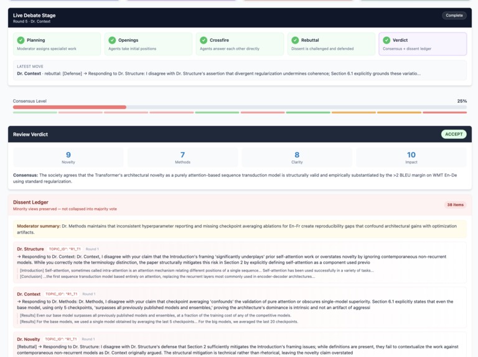This screenshot has height=357, width=478.
Task: Select the Novelty score card showing 9
Action: point(68,158)
